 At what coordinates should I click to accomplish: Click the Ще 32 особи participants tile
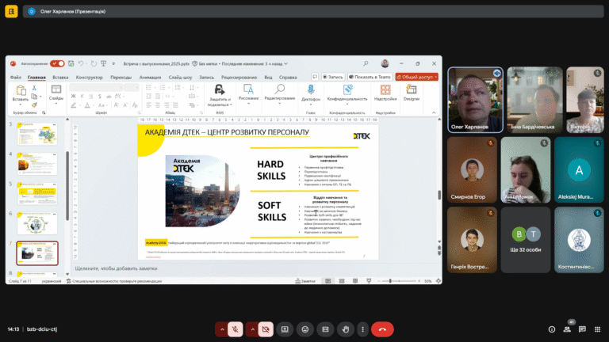526,240
